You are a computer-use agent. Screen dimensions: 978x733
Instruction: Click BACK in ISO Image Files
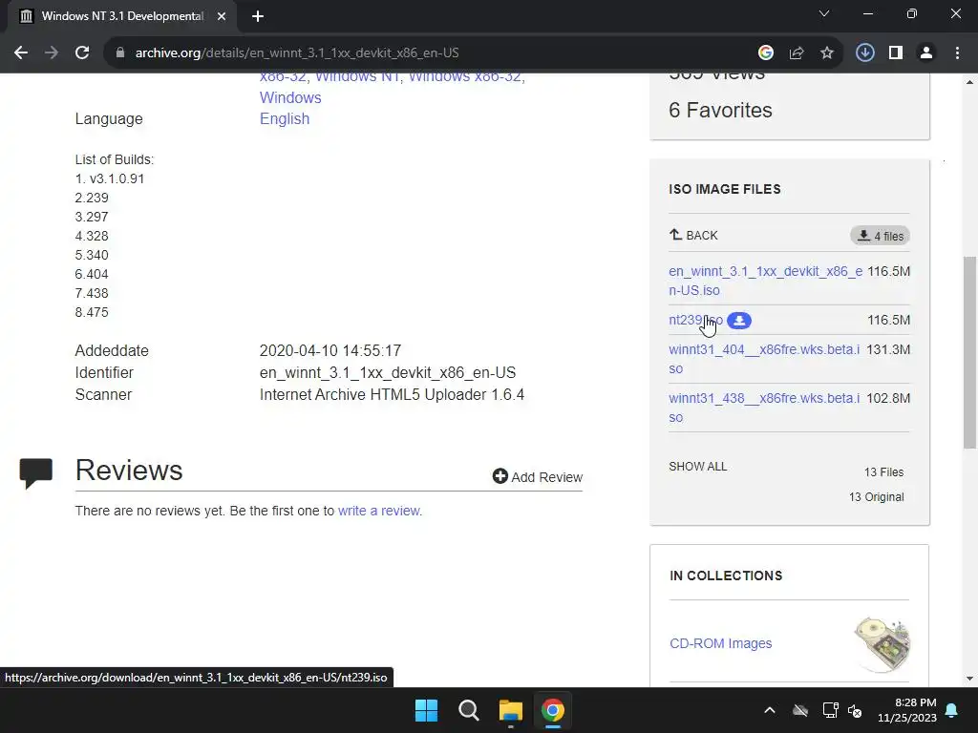(693, 235)
